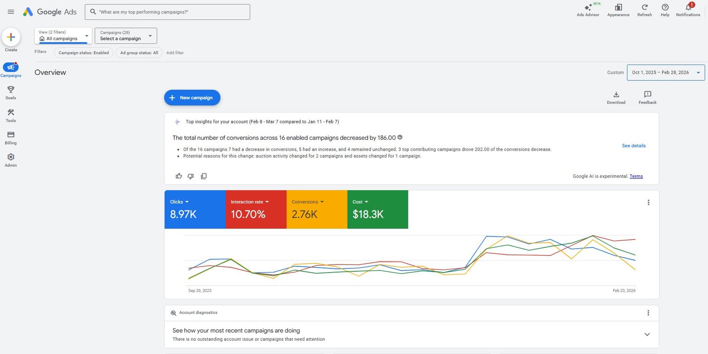Open the Billing section in sidebar

tap(11, 138)
